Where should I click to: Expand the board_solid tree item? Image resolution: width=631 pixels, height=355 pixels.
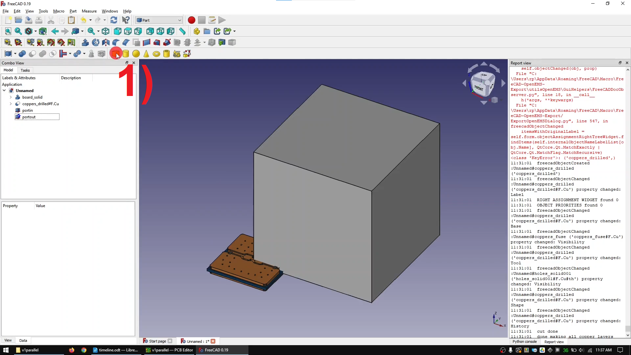pyautogui.click(x=11, y=97)
